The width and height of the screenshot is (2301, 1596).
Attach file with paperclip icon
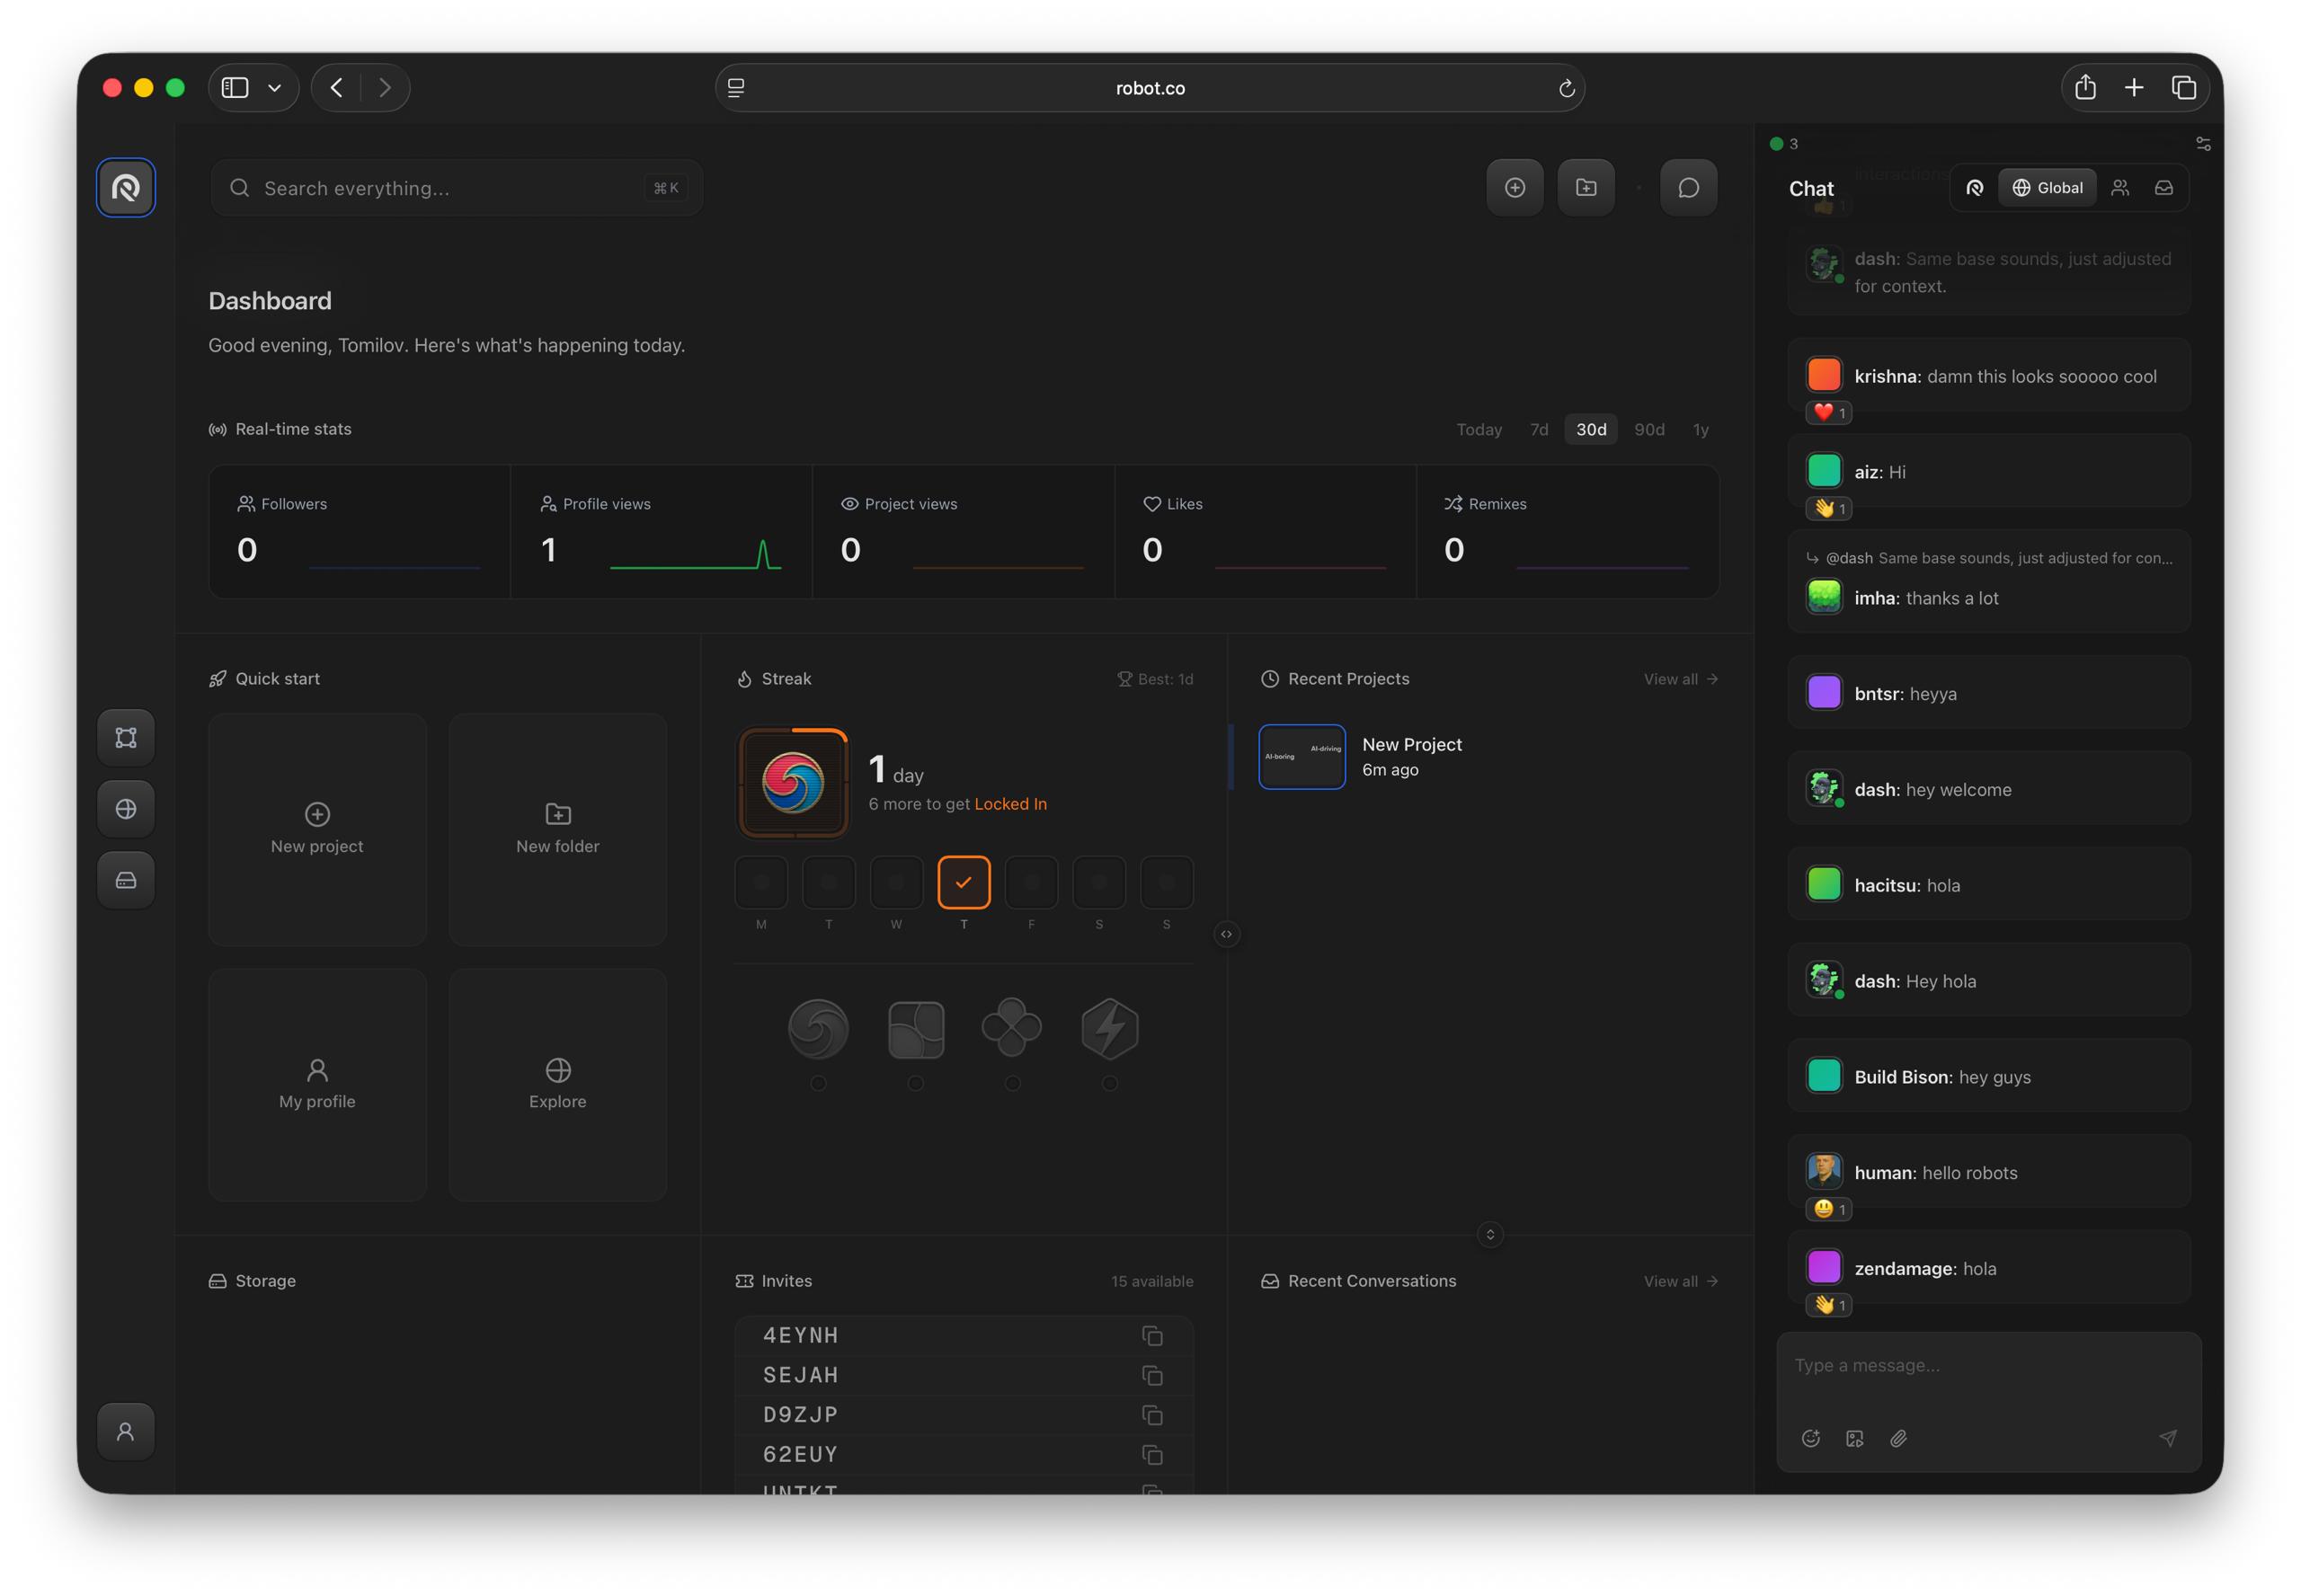1899,1439
